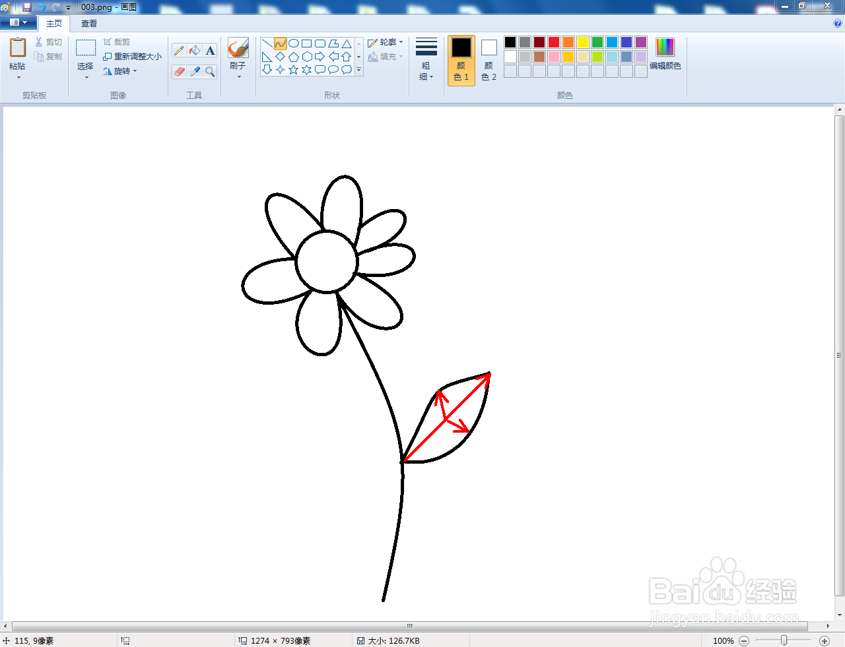
Task: Choose the Pentagon shape
Action: tap(294, 57)
